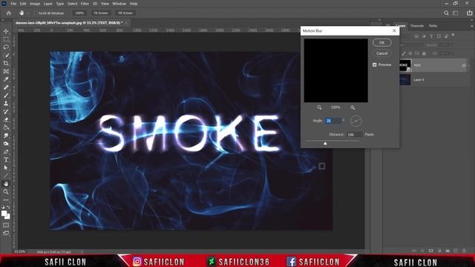Select the Rectangular Marquee tool
The height and width of the screenshot is (267, 475).
click(6, 39)
